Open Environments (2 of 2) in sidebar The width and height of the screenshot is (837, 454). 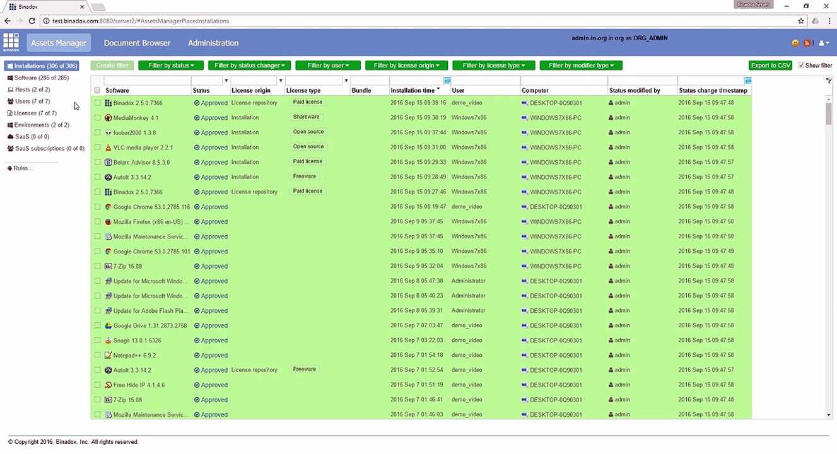[38, 125]
